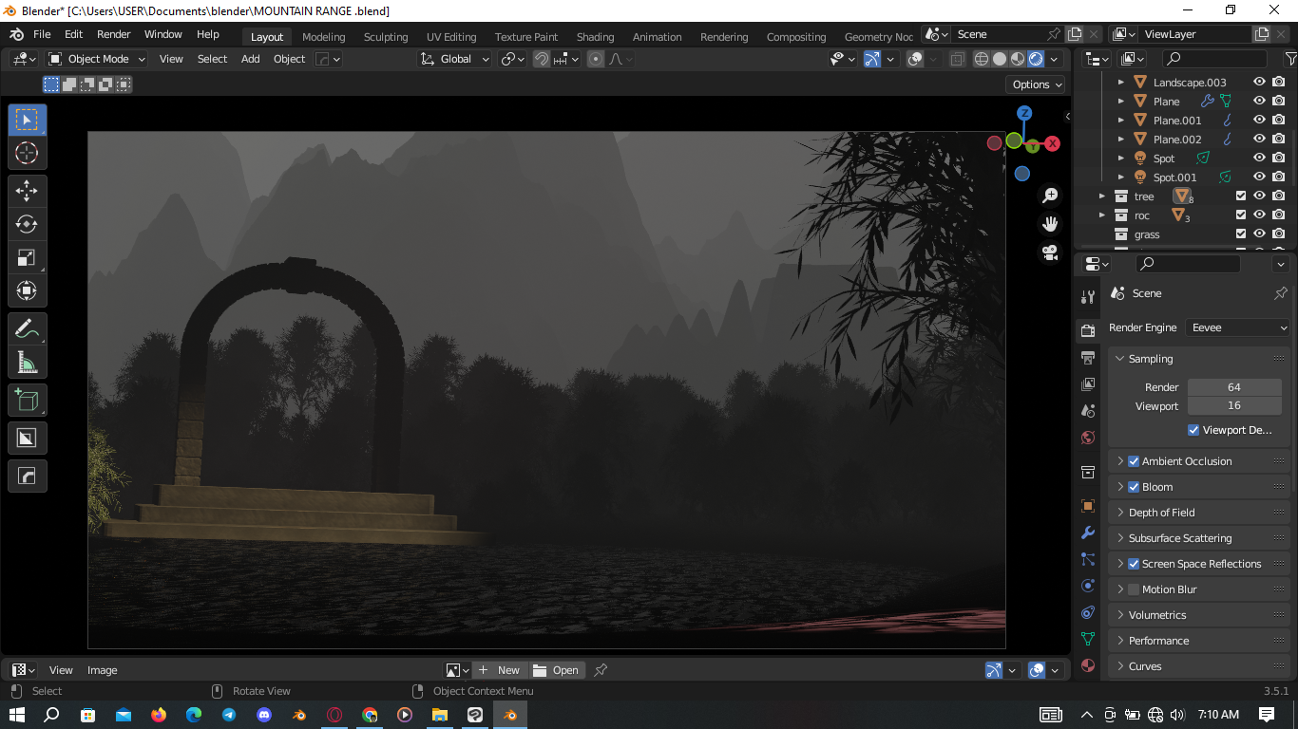The image size is (1298, 729).
Task: Expand the roc collection in outliner
Action: (1102, 215)
